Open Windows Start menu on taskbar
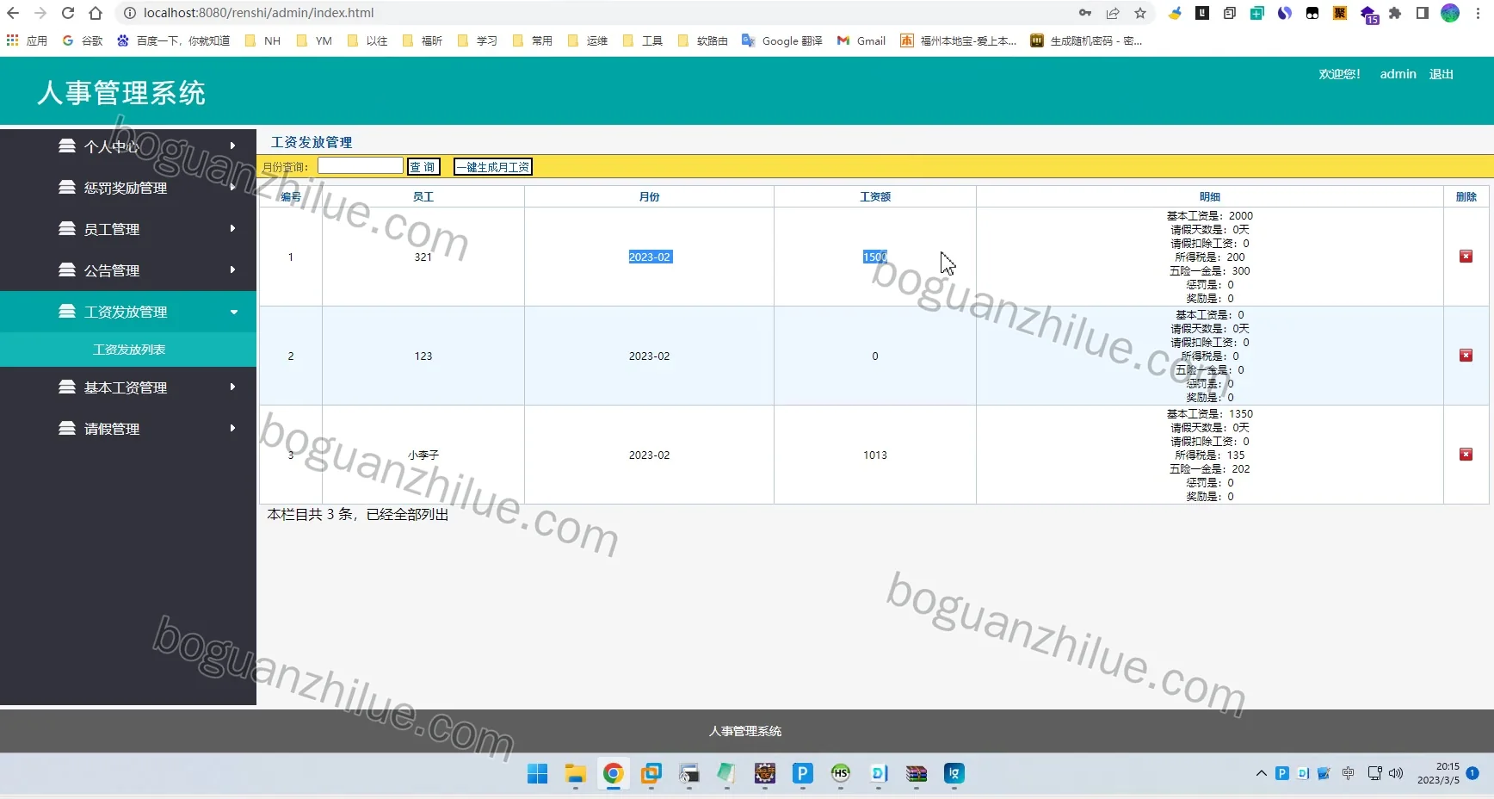This screenshot has width=1494, height=799. (538, 774)
